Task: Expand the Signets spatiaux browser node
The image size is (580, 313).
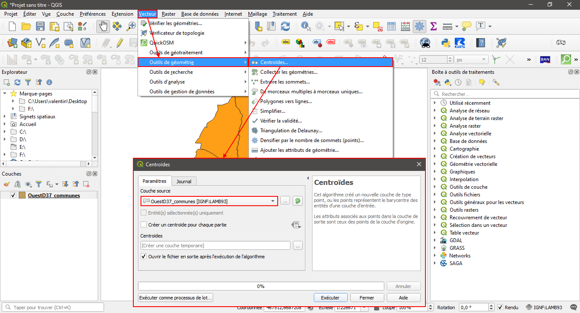Action: point(5,117)
